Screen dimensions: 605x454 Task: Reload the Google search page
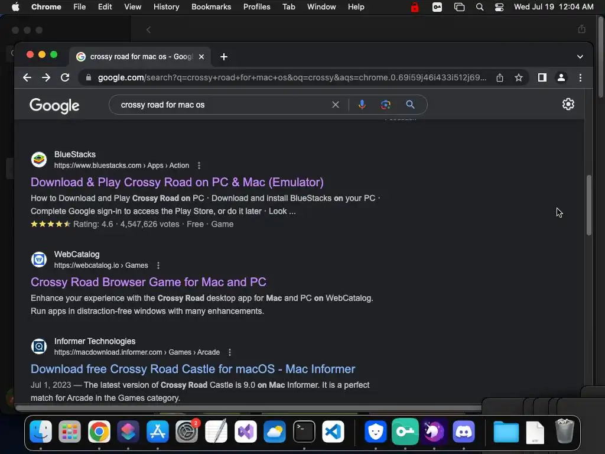pyautogui.click(x=65, y=77)
